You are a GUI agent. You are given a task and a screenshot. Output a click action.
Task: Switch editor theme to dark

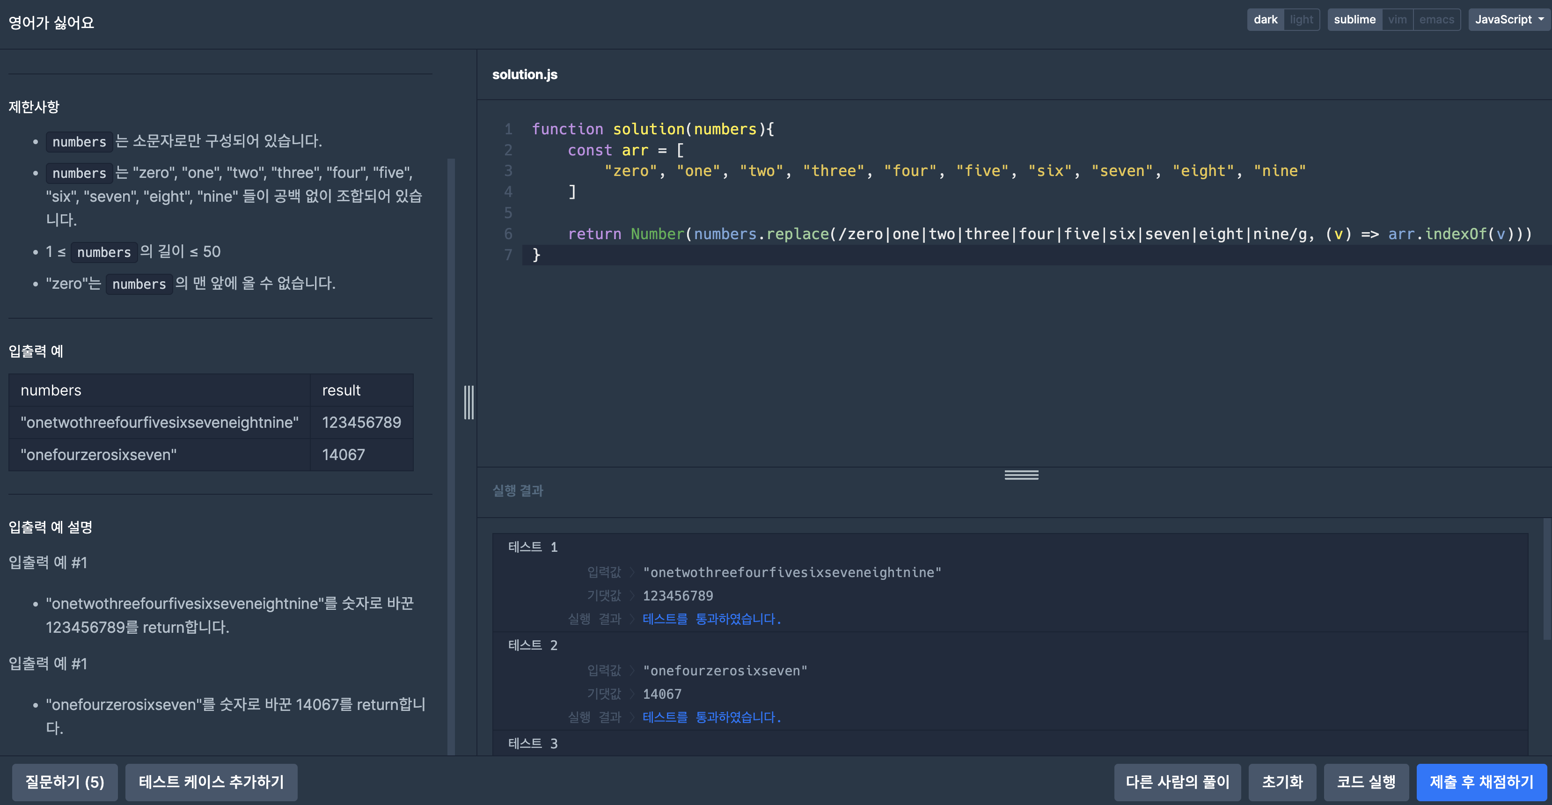[x=1265, y=19]
